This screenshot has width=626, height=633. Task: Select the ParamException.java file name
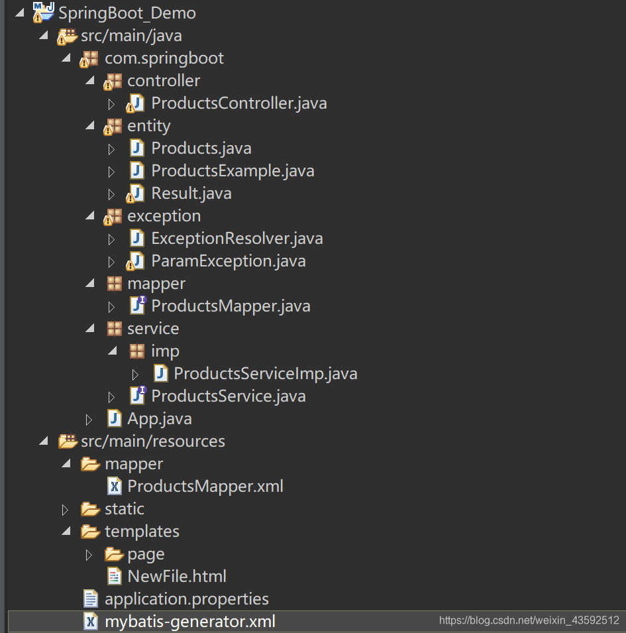pos(229,261)
